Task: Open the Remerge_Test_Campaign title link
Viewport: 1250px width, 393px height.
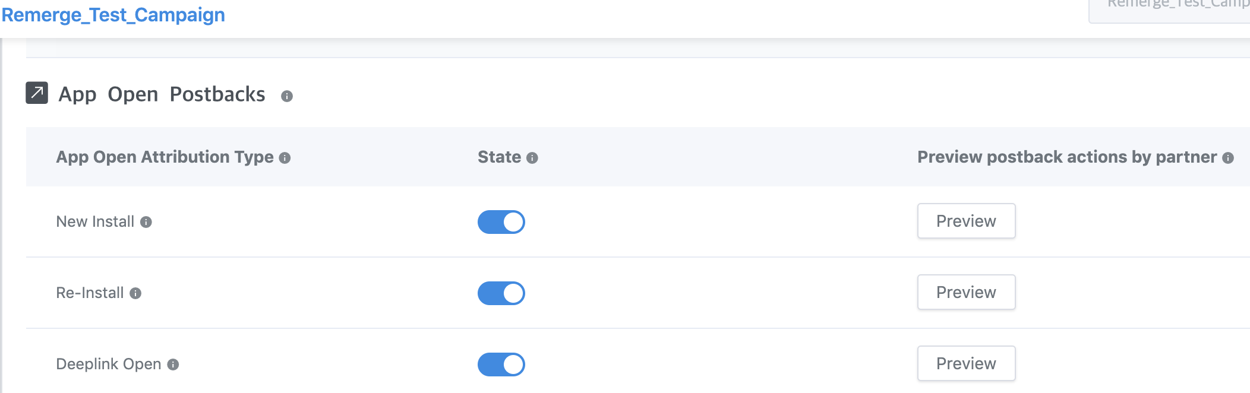Action: pyautogui.click(x=113, y=15)
